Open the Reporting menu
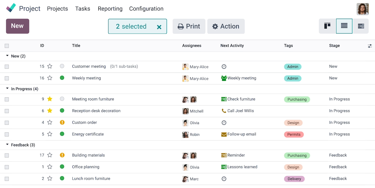 pyautogui.click(x=110, y=9)
